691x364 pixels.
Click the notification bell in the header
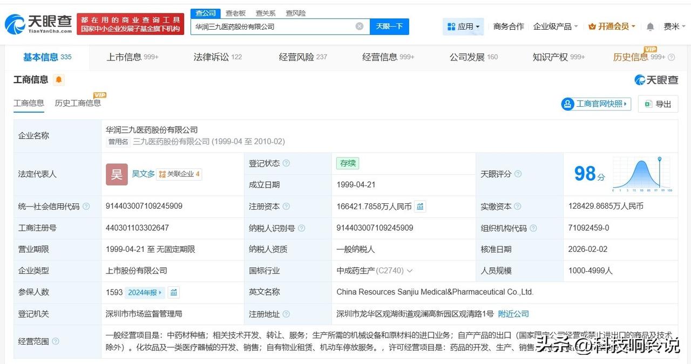click(x=651, y=26)
